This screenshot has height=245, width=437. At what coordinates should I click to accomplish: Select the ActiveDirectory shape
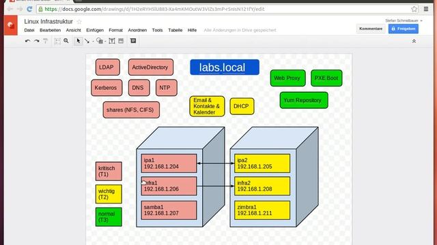coord(151,67)
